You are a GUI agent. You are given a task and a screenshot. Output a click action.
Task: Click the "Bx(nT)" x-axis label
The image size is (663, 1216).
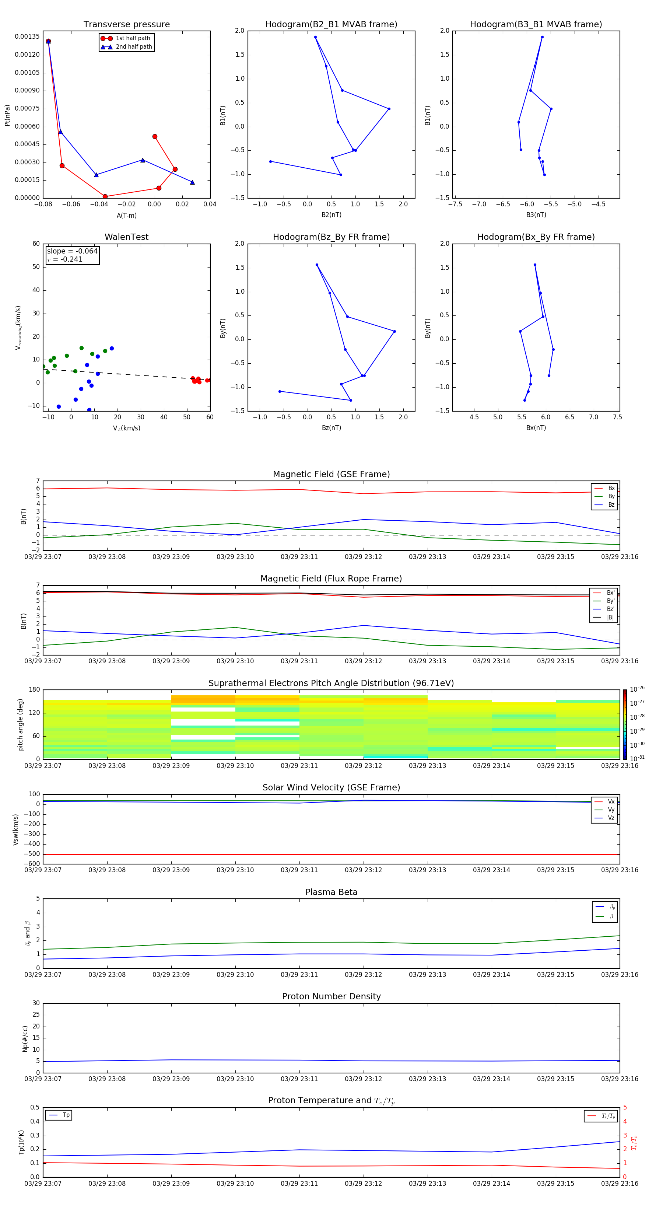[x=536, y=428]
